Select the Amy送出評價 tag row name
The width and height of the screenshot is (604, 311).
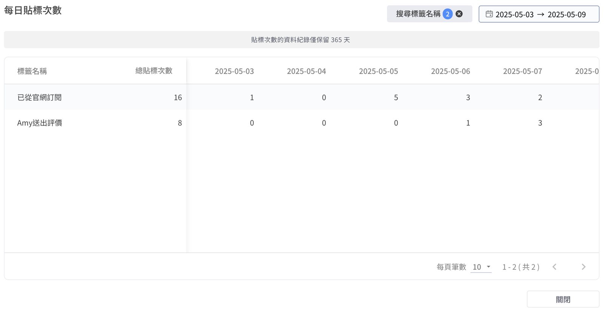point(40,123)
